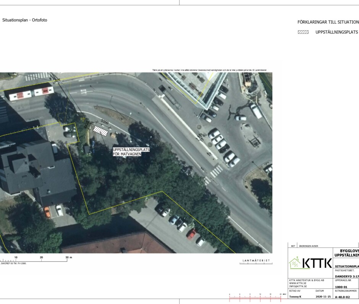359x304 pixels.
Task: Click the "UPPSTÄLLNINGSPLATS FÖR MATVAGNEN" map callout
Action: point(131,152)
